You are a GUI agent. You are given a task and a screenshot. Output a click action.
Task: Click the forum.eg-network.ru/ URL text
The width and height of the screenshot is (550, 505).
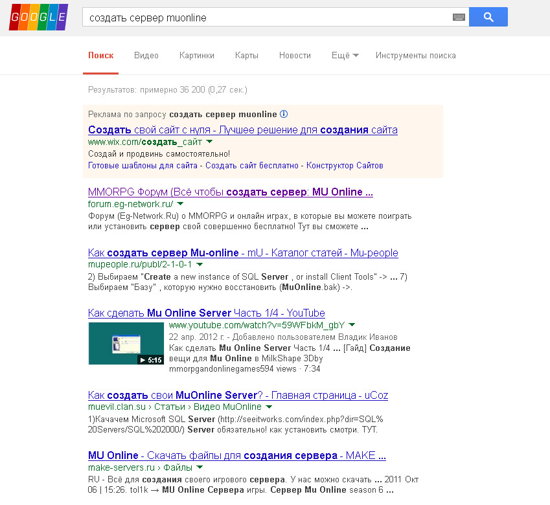pos(130,204)
